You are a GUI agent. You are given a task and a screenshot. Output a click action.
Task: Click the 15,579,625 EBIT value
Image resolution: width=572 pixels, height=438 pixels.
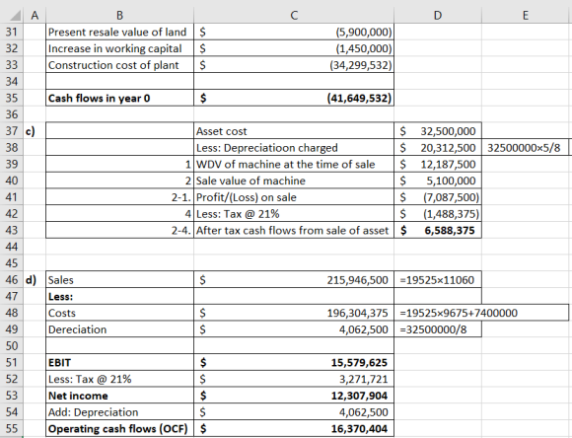(x=294, y=362)
